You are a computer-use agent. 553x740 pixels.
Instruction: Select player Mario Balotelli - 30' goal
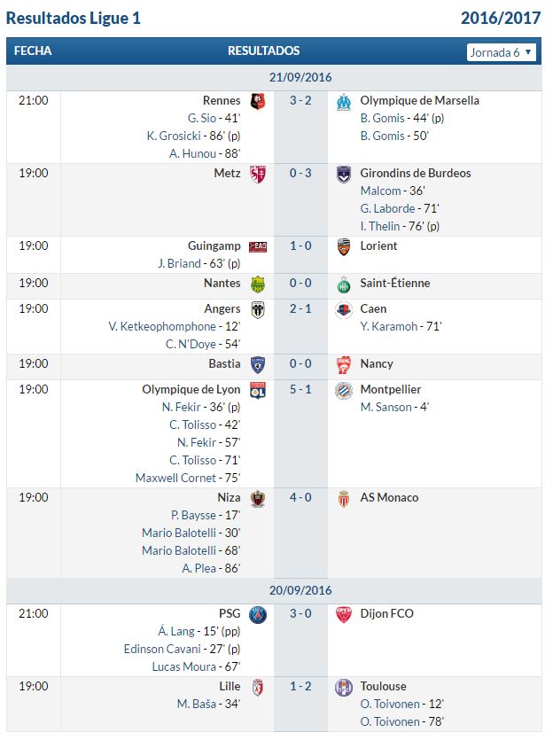(191, 533)
